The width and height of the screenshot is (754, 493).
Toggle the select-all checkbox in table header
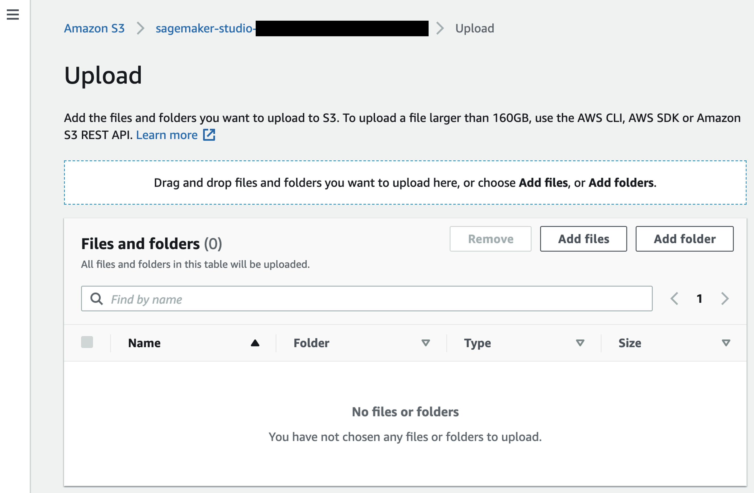pyautogui.click(x=87, y=342)
